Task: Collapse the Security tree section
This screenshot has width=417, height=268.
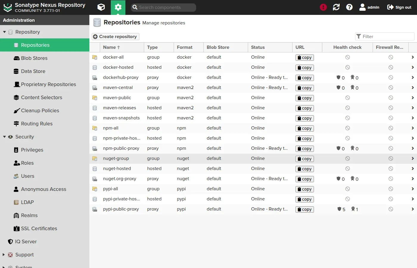Action: click(4, 137)
